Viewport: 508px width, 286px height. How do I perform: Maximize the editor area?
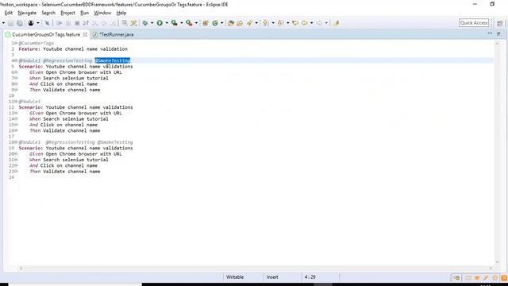pos(498,33)
